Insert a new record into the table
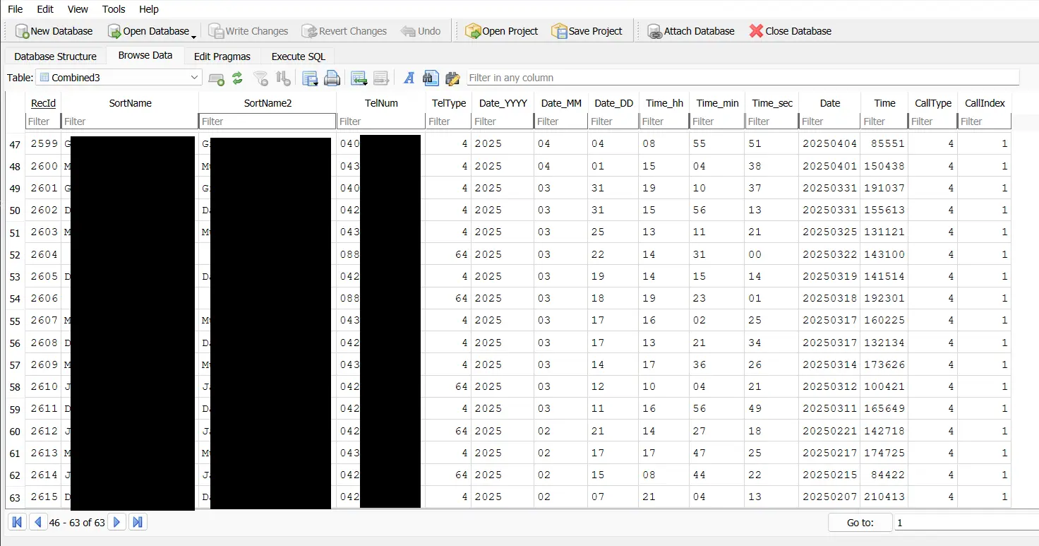 (x=217, y=78)
